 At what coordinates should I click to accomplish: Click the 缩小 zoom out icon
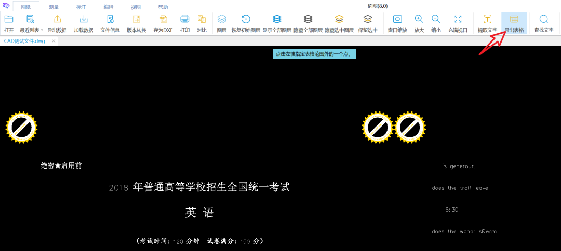point(436,19)
